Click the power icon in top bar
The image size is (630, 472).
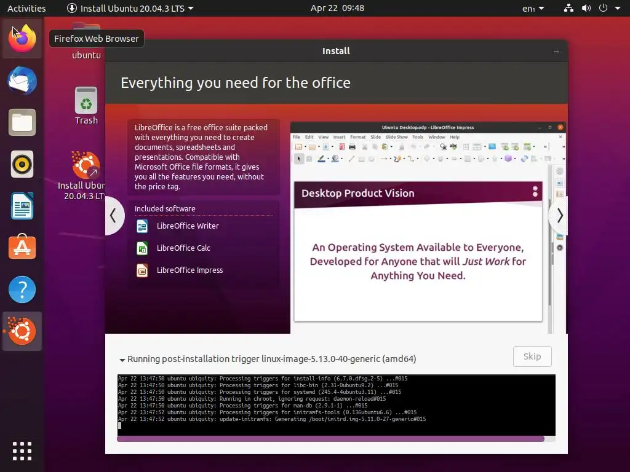pyautogui.click(x=603, y=8)
